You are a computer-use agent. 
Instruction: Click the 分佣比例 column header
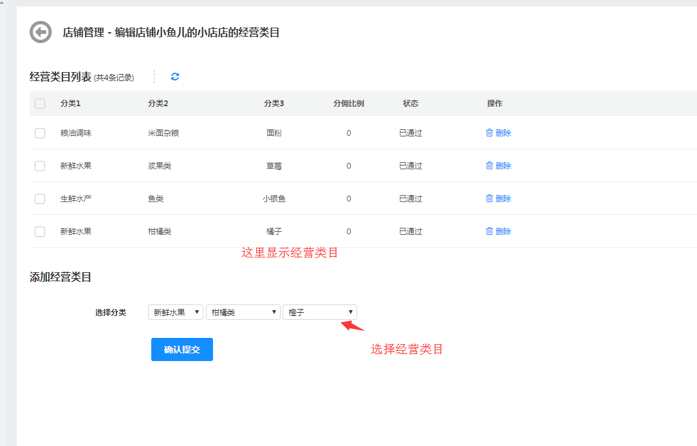coord(348,104)
